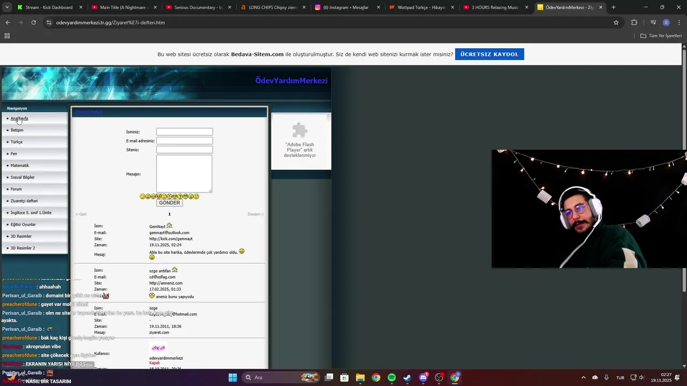View site information icon in address bar

(49, 23)
